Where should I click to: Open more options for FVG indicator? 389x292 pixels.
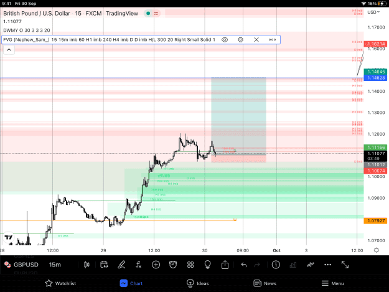272,40
